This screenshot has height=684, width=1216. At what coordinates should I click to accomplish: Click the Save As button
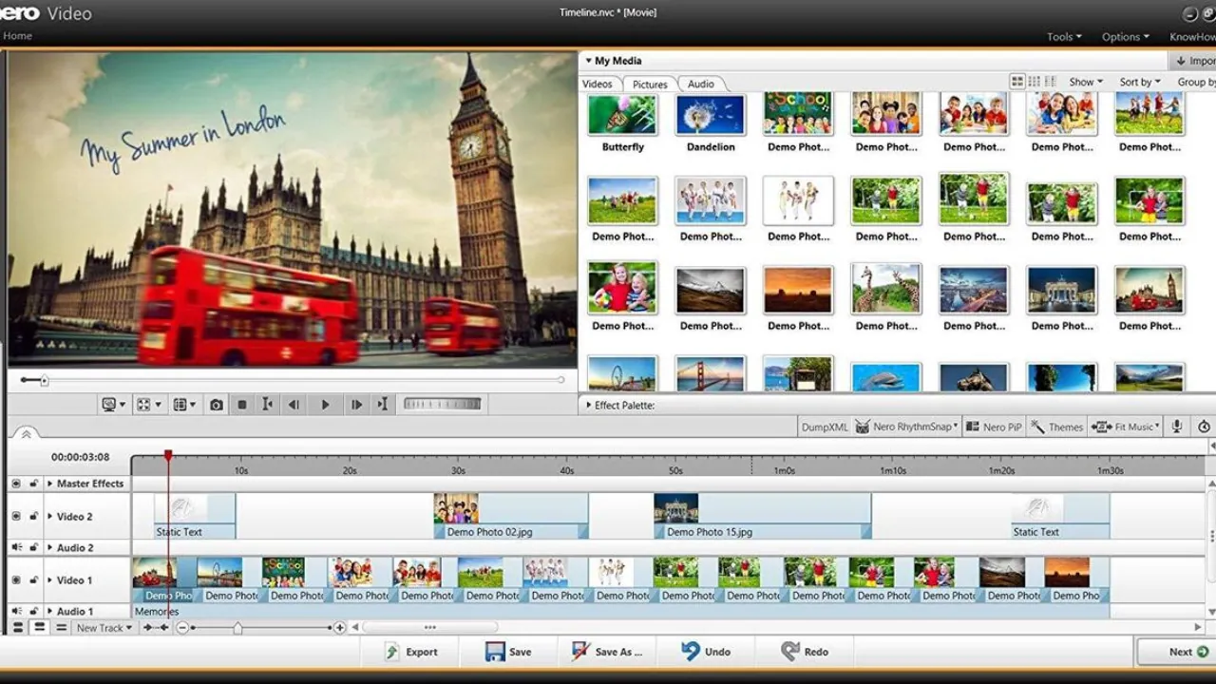click(606, 652)
